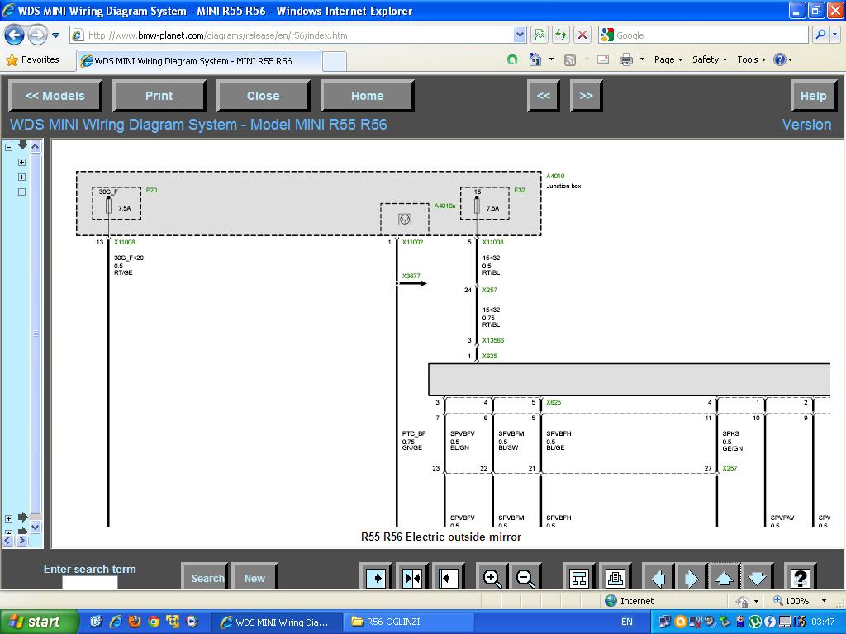Viewport: 846px width, 634px height.
Task: Collapse the topmost tree node in sidebar
Action: 9,147
